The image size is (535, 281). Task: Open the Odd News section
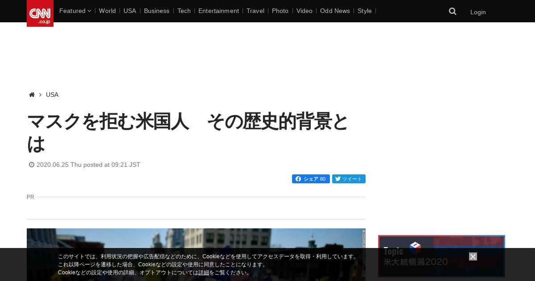pos(335,11)
